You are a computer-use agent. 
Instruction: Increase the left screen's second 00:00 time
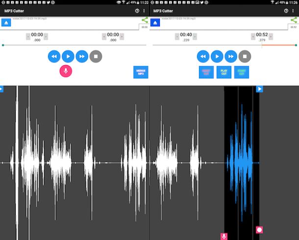(122, 36)
